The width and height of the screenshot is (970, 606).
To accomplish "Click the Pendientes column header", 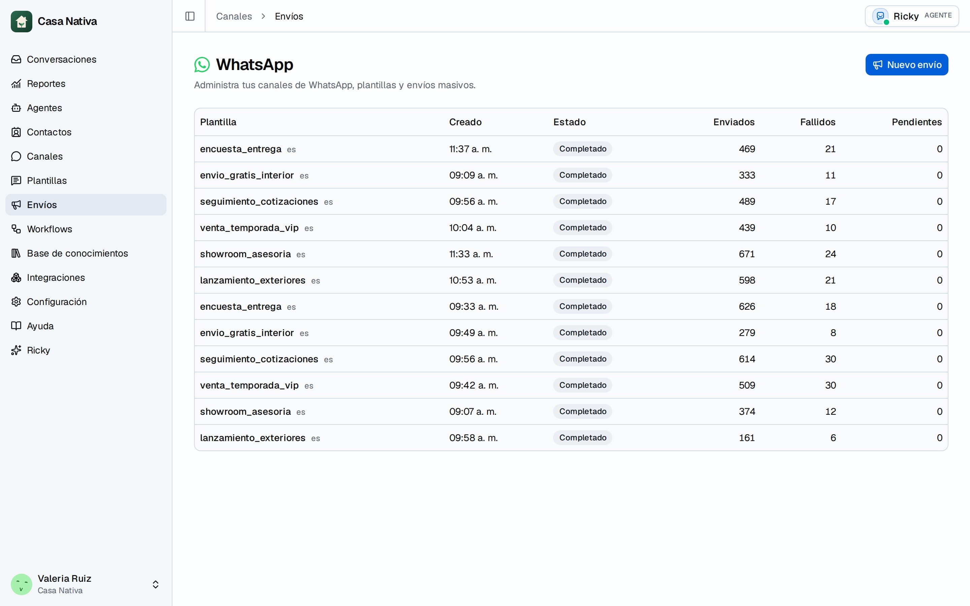I will coord(917,122).
